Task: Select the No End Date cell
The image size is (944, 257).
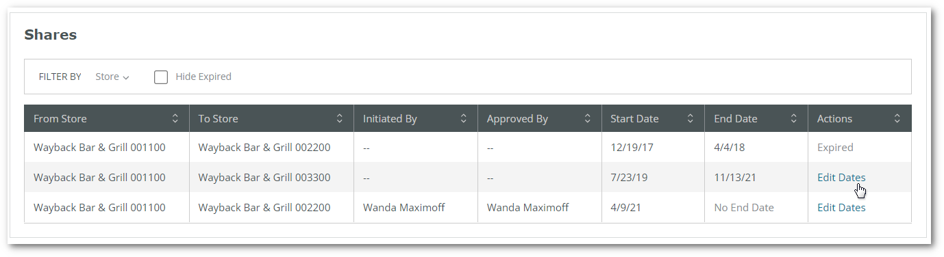Action: point(744,207)
